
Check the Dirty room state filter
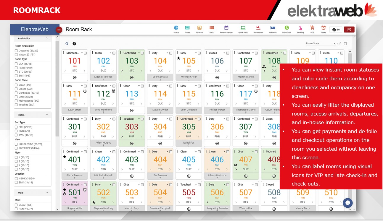coord(16,97)
